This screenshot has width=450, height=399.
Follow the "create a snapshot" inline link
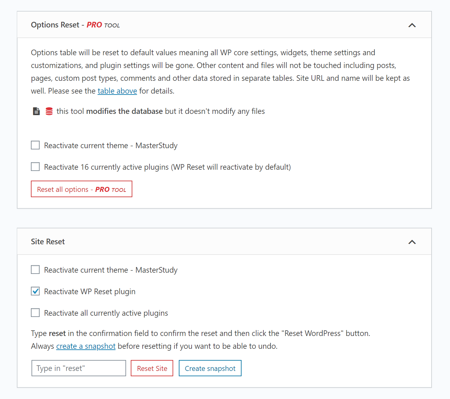click(x=86, y=346)
